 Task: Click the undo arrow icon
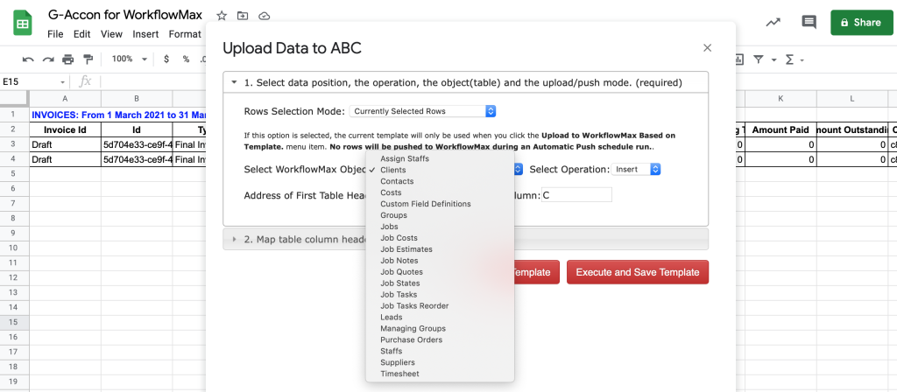27,59
